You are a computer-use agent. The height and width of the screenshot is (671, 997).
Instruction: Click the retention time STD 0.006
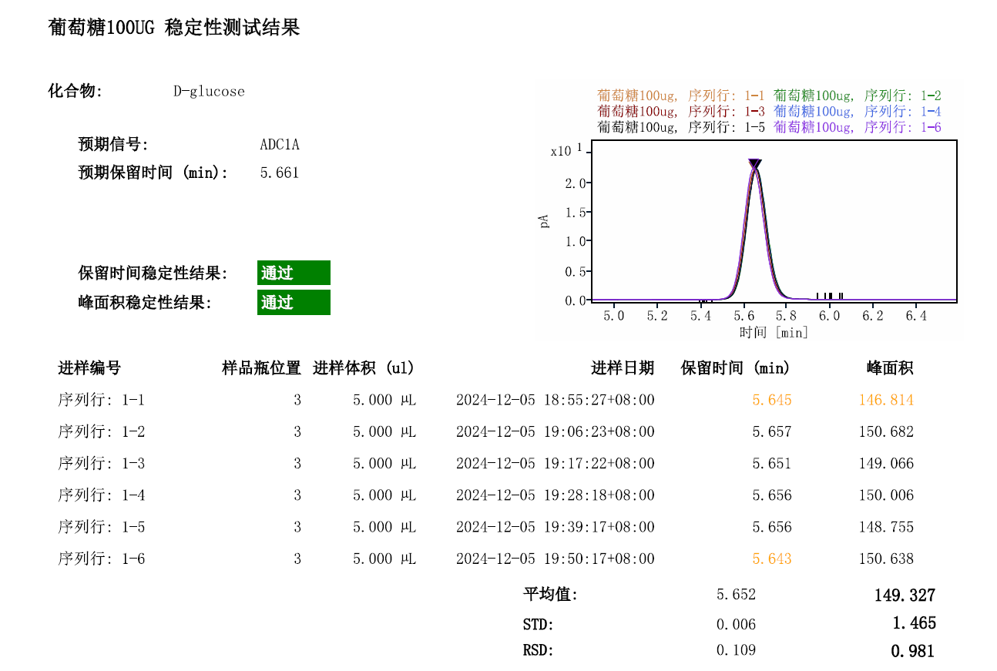[x=736, y=625]
